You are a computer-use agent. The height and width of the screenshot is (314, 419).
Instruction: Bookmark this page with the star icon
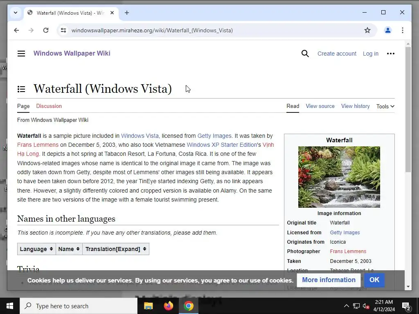point(367,30)
